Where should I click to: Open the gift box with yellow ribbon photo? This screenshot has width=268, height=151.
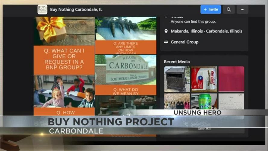64,31
